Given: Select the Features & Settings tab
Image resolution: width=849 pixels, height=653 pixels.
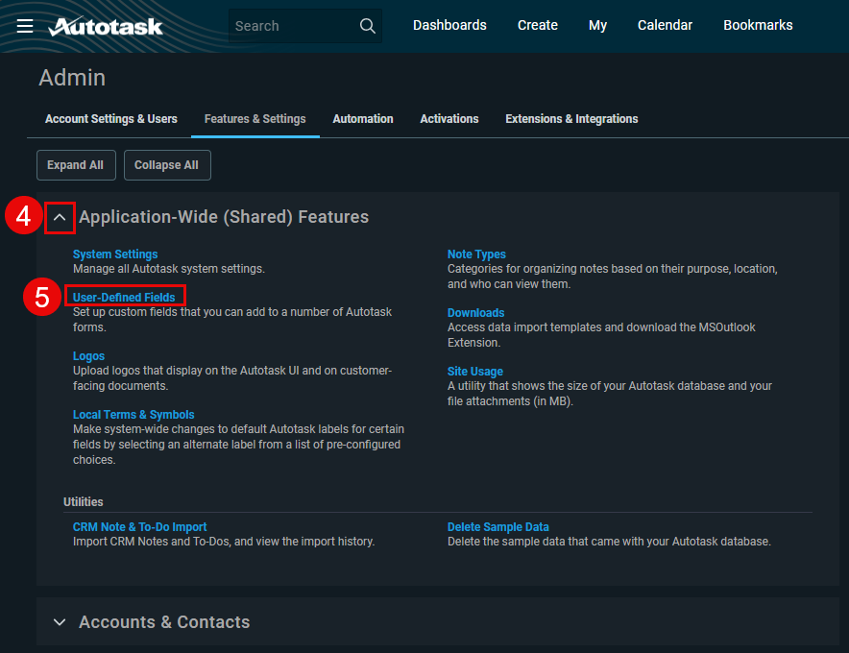Looking at the screenshot, I should tap(255, 119).
